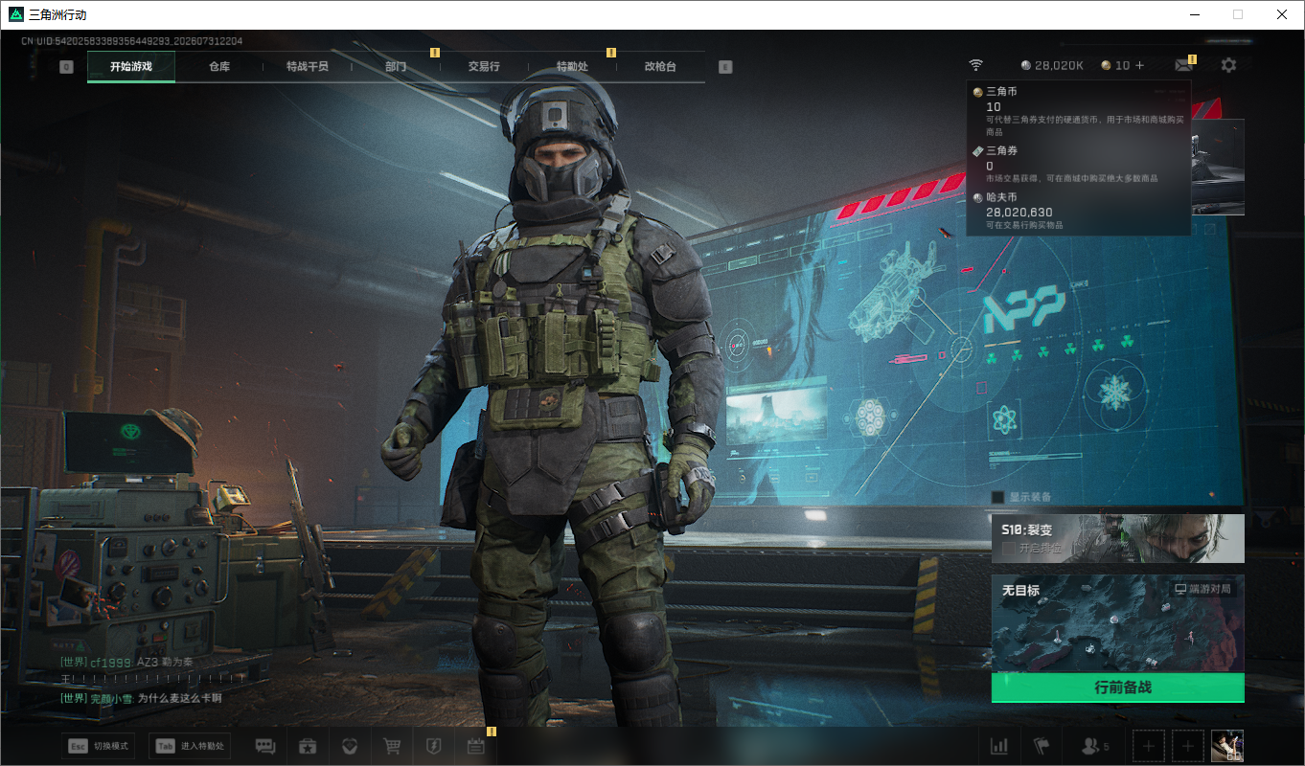Click the 端游对局 match type label
The width and height of the screenshot is (1305, 766).
click(1203, 589)
